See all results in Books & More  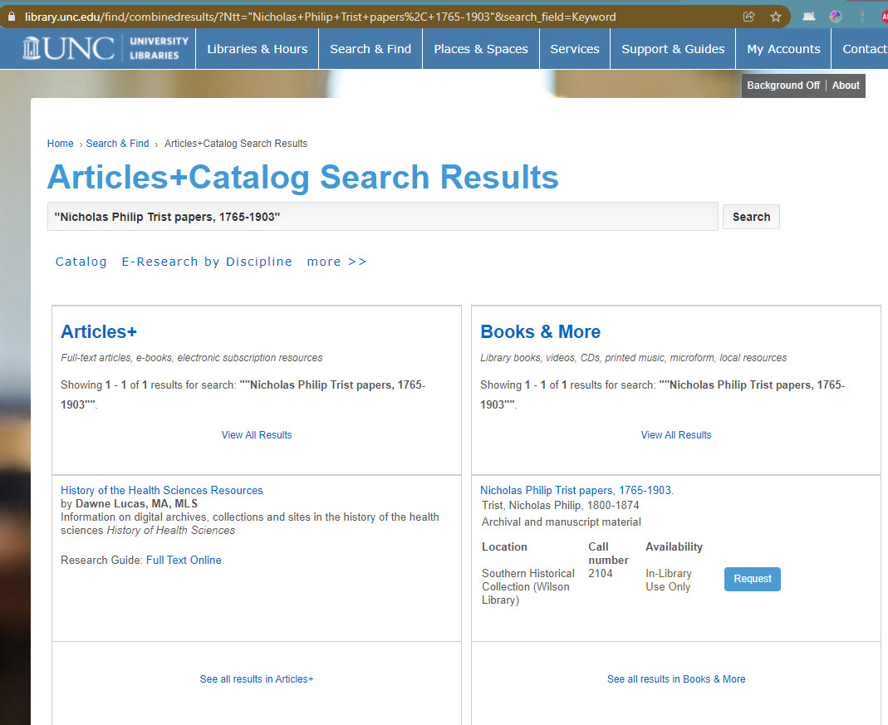pyautogui.click(x=675, y=678)
